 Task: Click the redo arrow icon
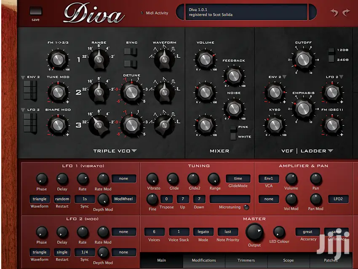tap(346, 12)
